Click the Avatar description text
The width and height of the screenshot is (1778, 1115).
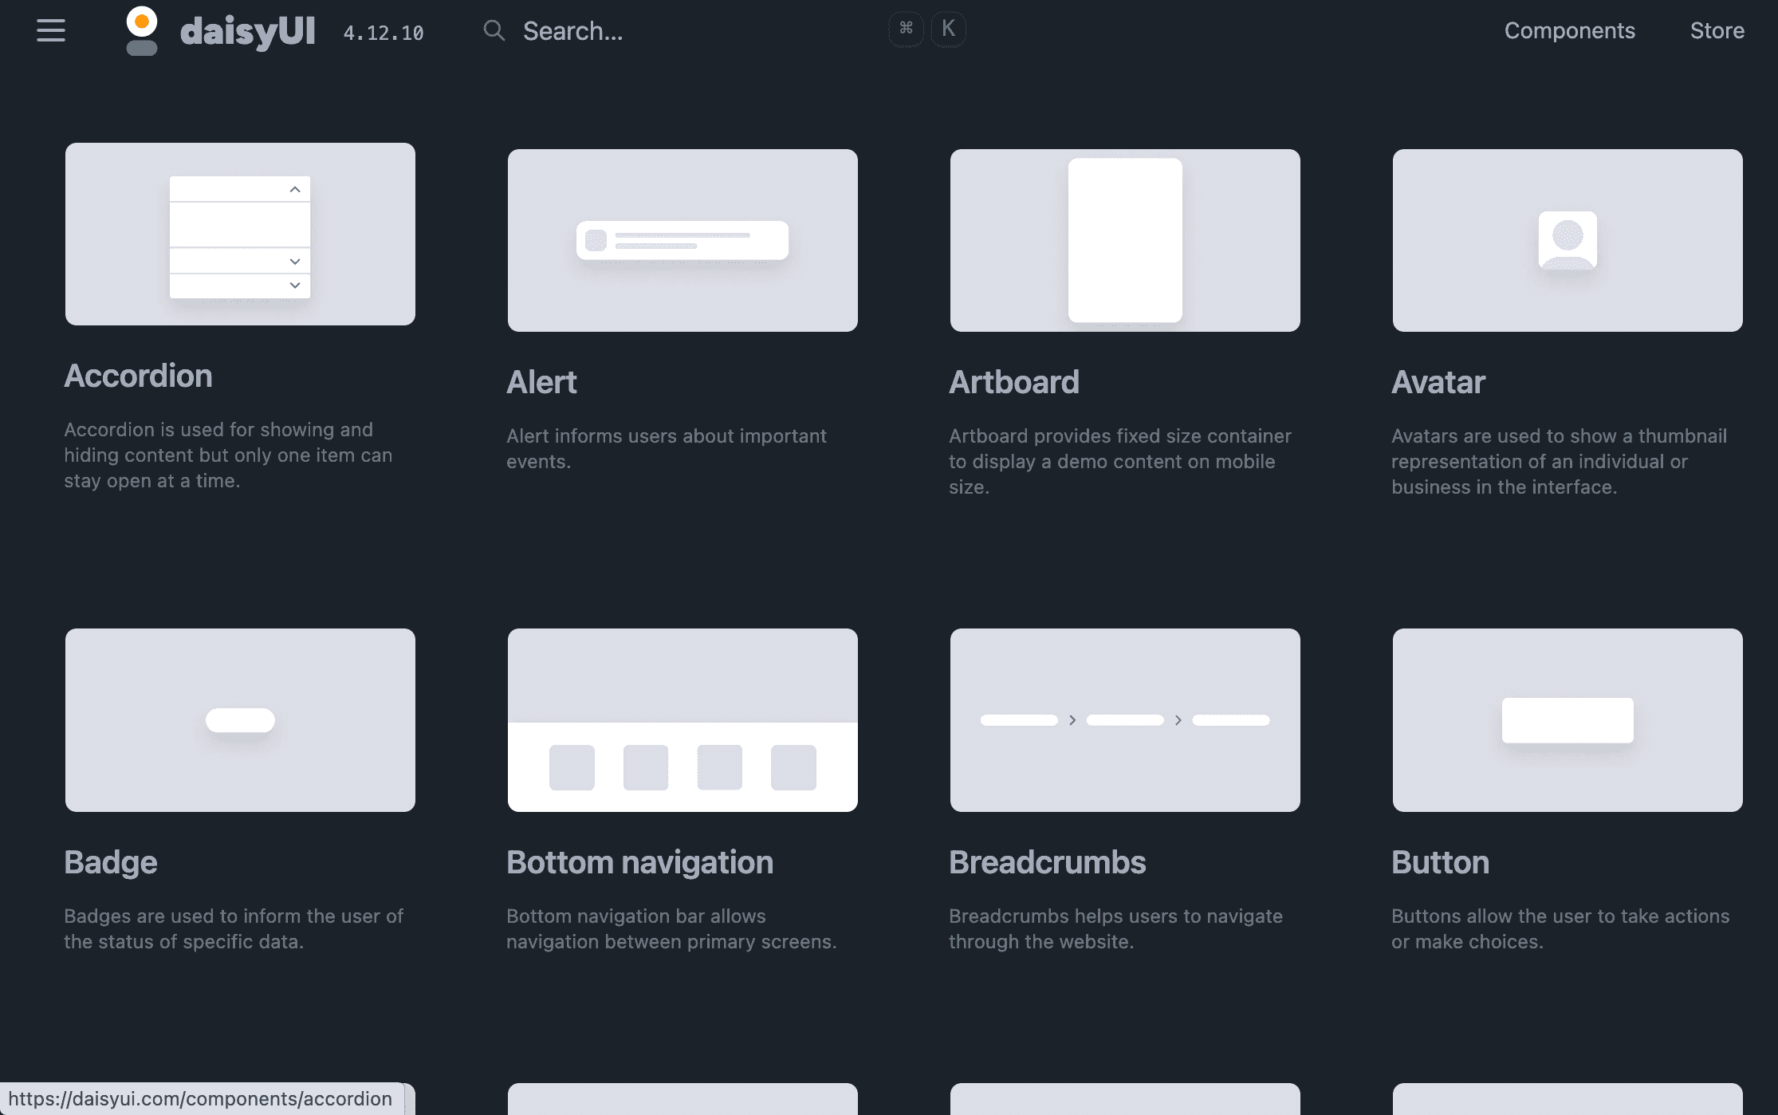1560,462
